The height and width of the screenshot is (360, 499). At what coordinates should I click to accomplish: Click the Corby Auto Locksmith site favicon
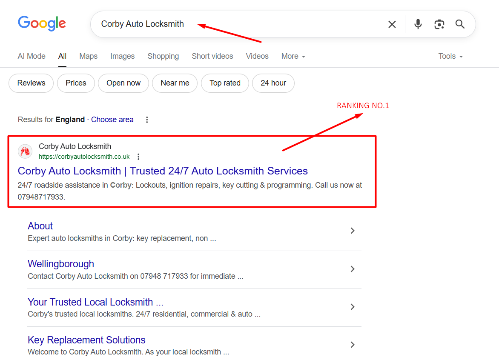pos(25,151)
